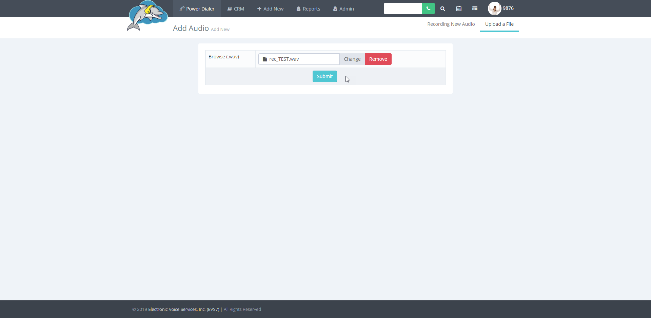Open the Electronic Voice Services footer link
651x318 pixels.
click(184, 310)
